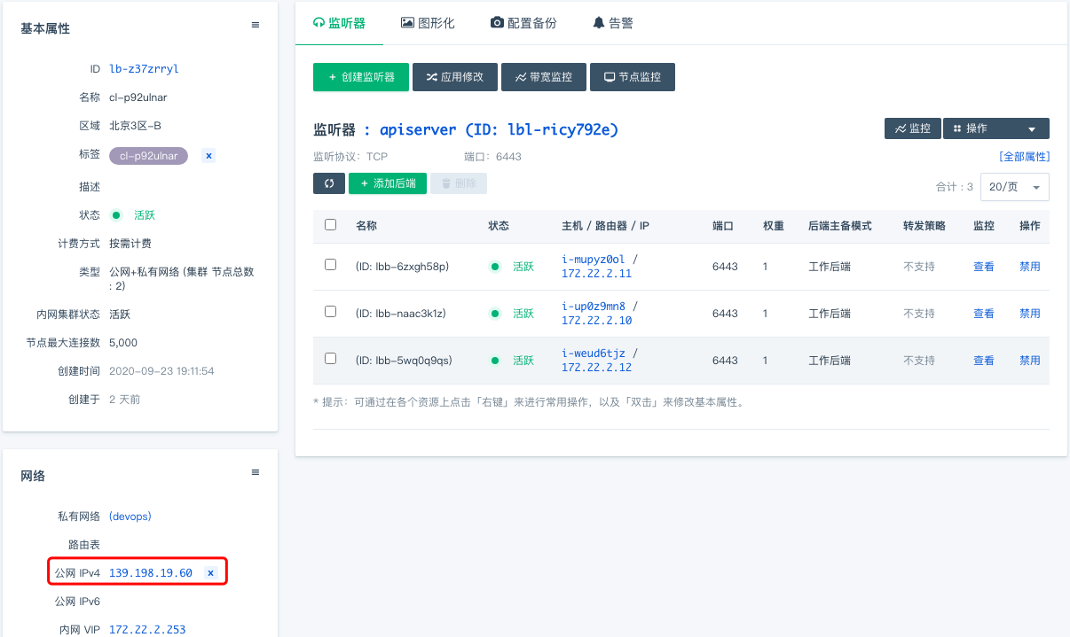
Task: Expand the 操作 actions dropdown
Action: [995, 128]
